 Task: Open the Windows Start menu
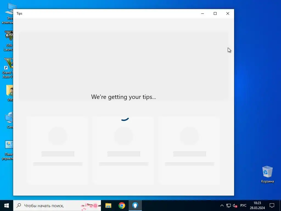tap(7, 206)
